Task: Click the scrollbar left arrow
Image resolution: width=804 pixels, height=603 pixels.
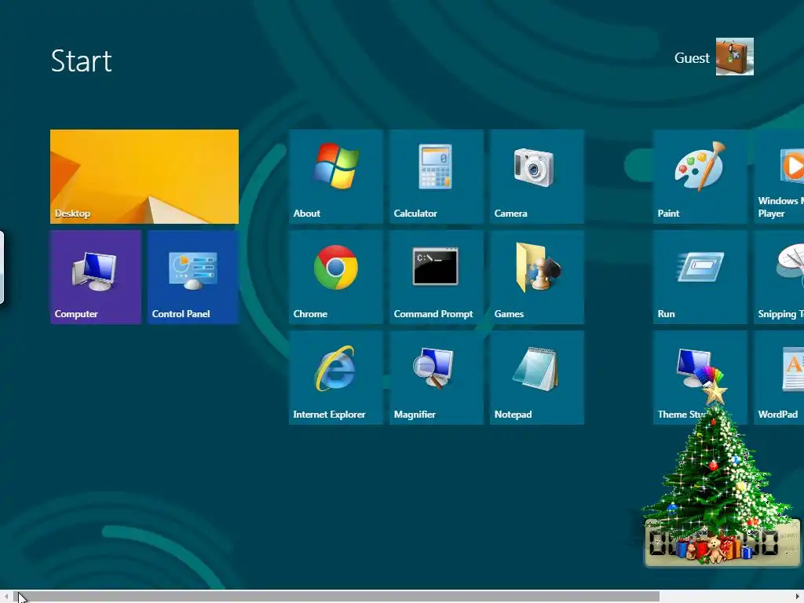Action: coord(6,597)
